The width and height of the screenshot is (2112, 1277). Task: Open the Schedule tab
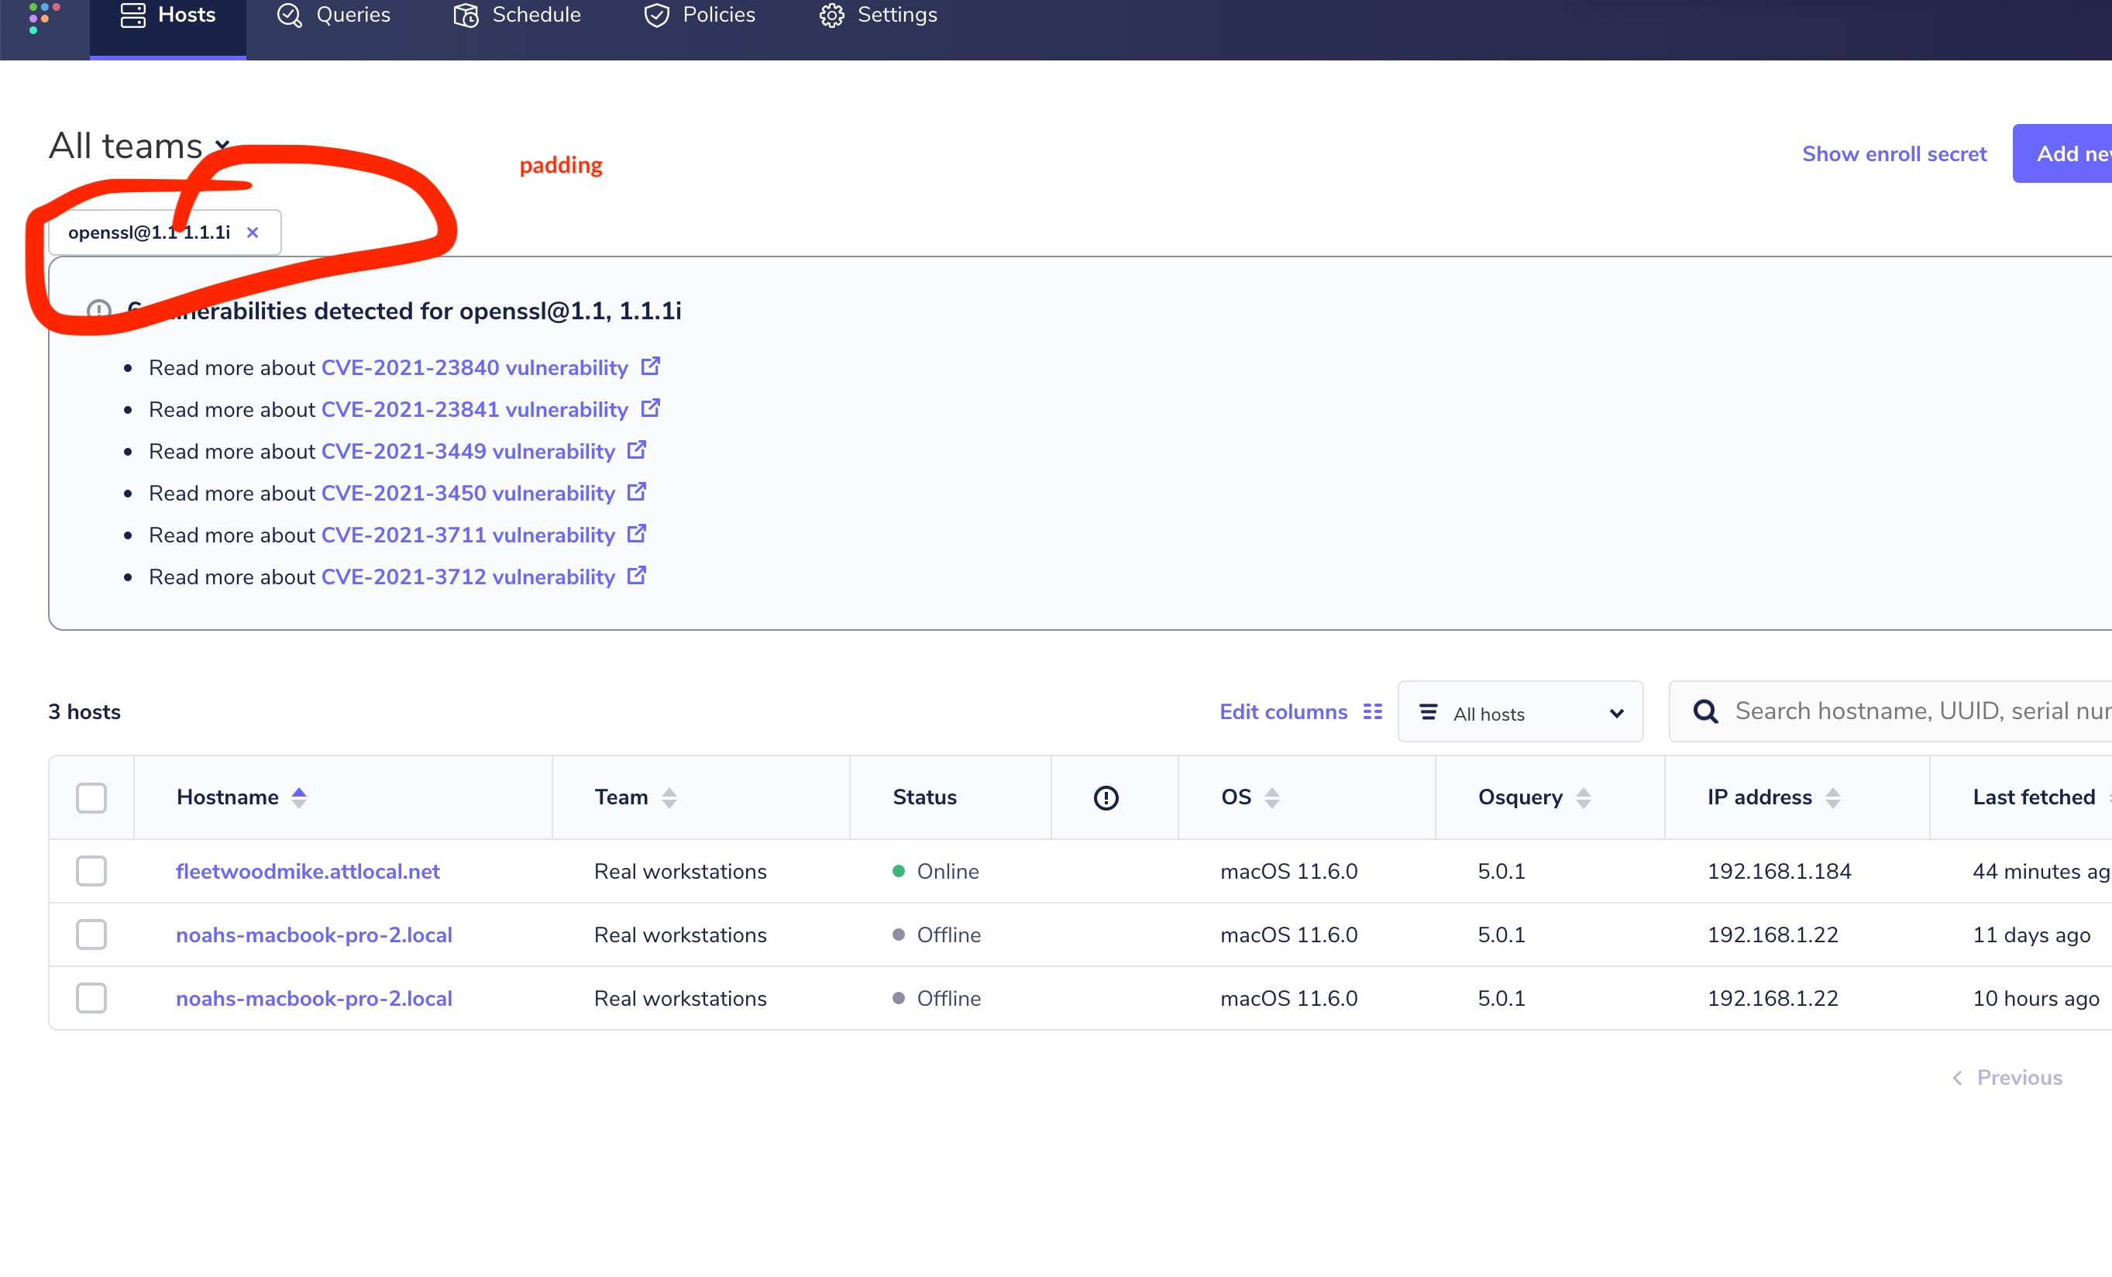coord(517,15)
